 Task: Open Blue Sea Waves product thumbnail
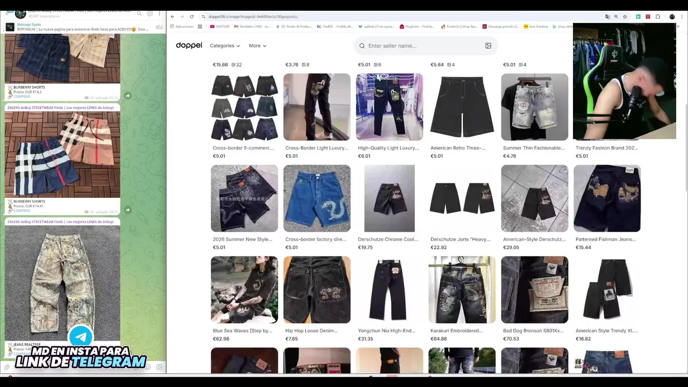[245, 290]
